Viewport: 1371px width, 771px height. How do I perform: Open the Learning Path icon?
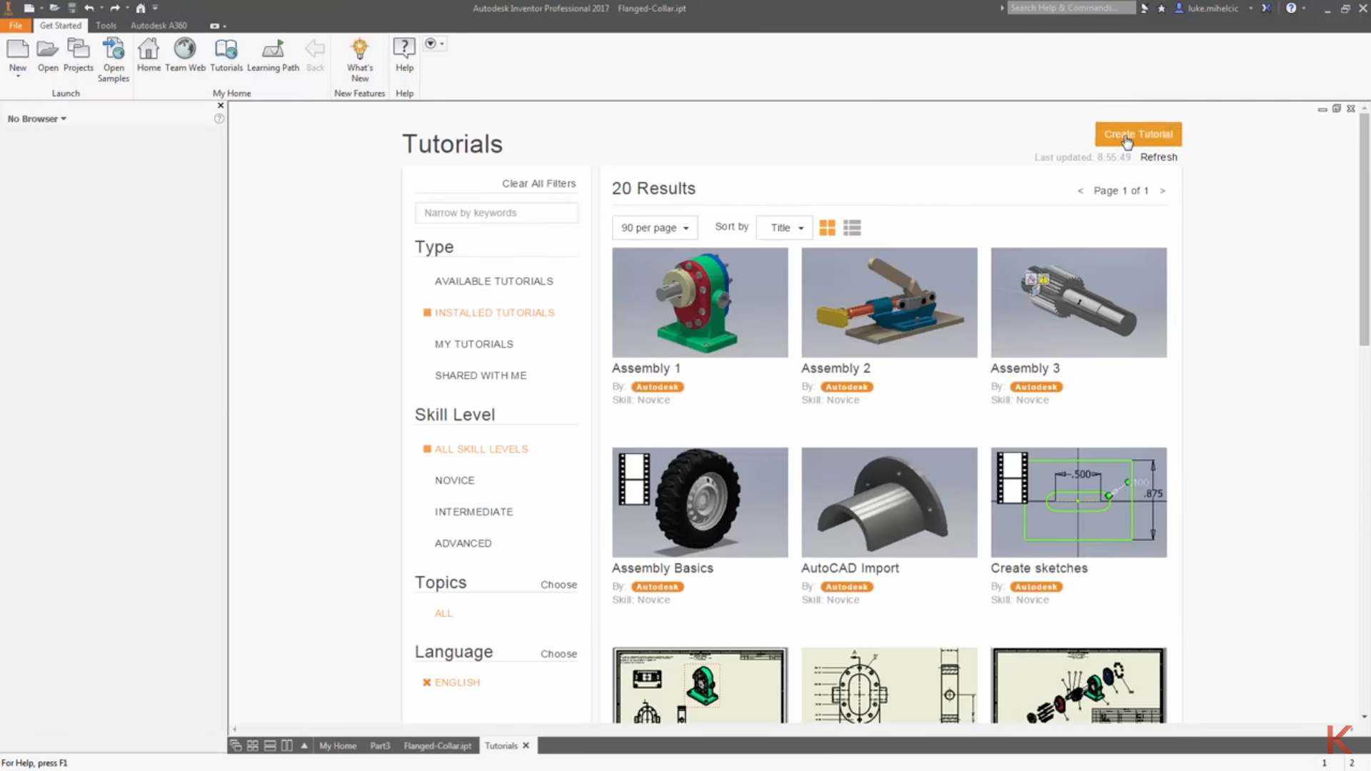(273, 49)
